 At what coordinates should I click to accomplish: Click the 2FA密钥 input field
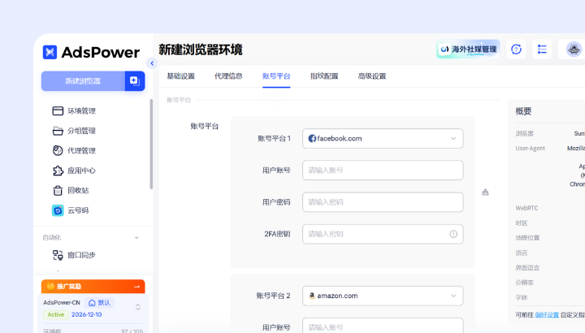pyautogui.click(x=383, y=234)
